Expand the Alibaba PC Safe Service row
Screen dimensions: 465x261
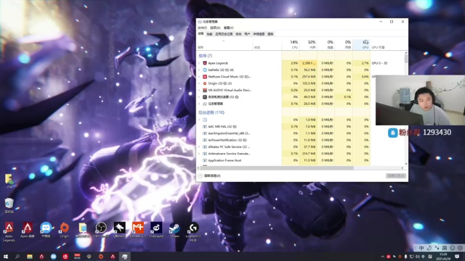point(199,146)
